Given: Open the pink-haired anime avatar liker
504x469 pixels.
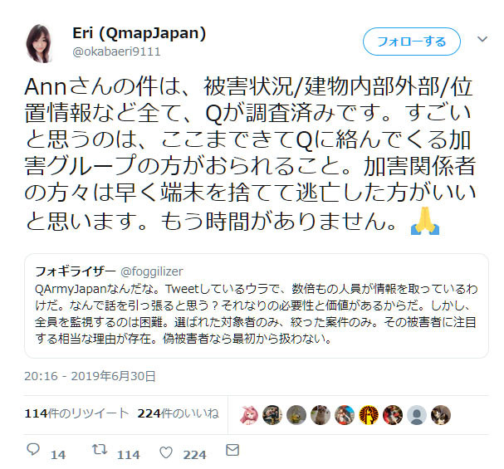Looking at the screenshot, I should 248,415.
